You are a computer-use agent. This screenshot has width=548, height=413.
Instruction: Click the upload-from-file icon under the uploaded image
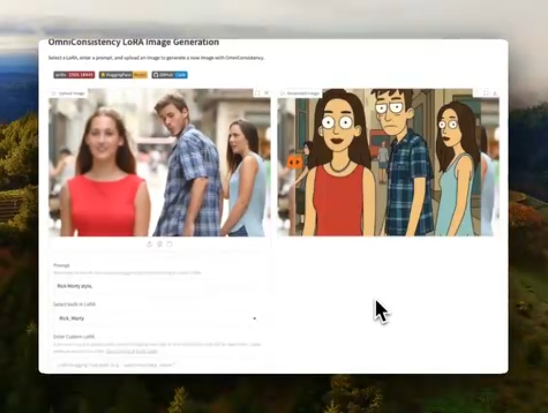(149, 244)
